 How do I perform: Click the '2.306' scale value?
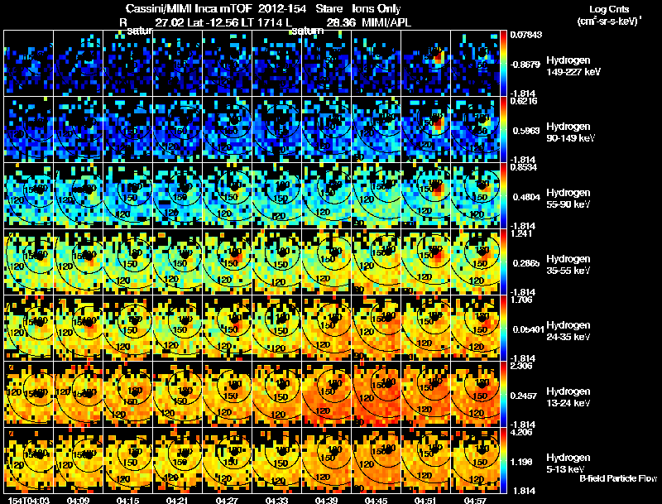(521, 366)
